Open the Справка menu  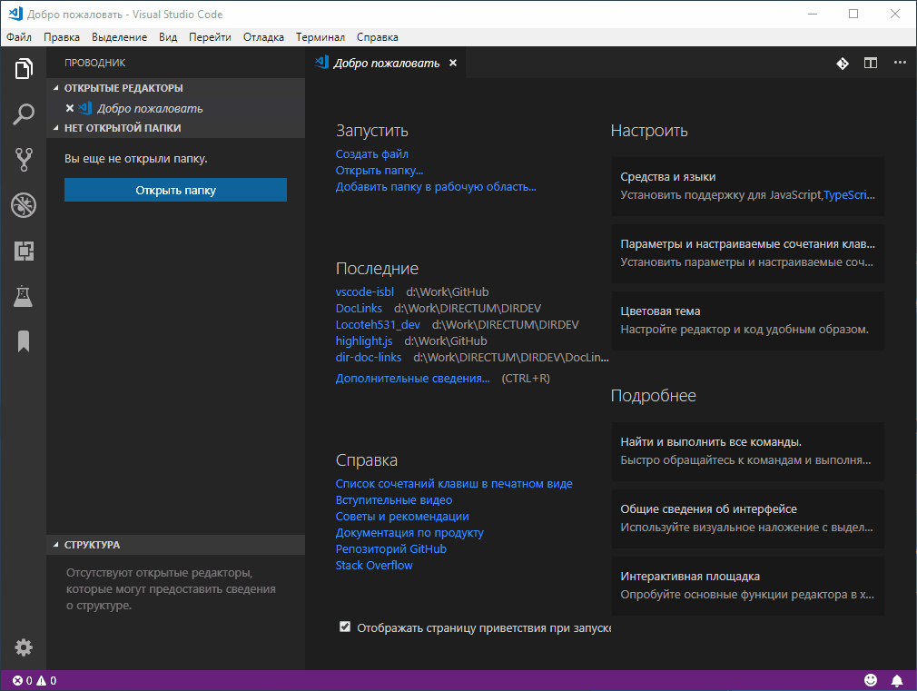click(377, 37)
